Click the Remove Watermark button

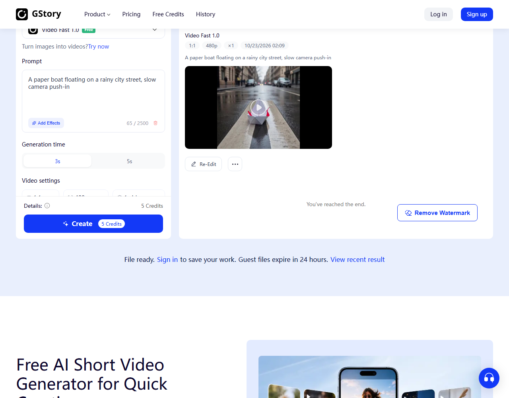point(437,213)
